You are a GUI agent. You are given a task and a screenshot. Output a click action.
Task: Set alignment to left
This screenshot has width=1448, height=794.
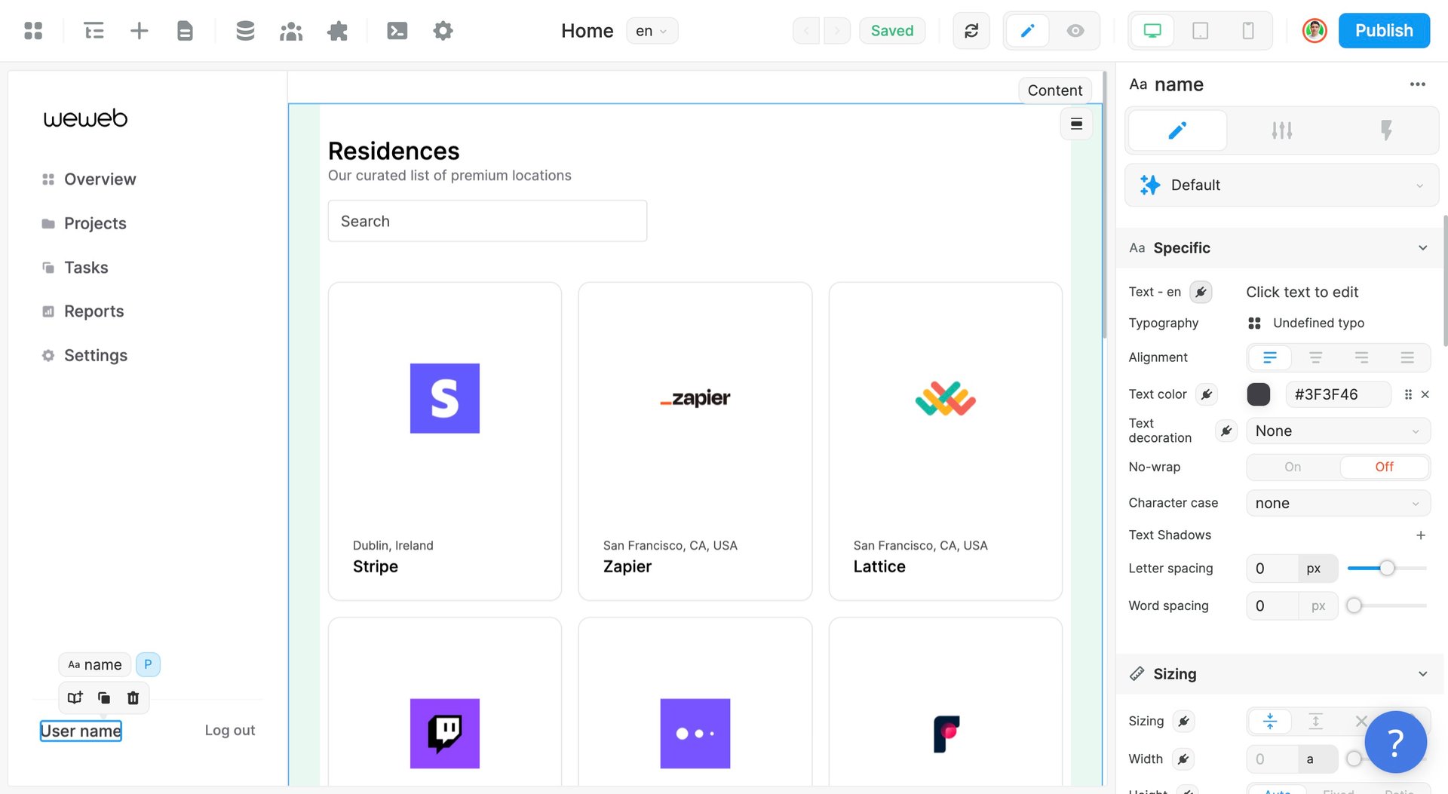click(1270, 357)
